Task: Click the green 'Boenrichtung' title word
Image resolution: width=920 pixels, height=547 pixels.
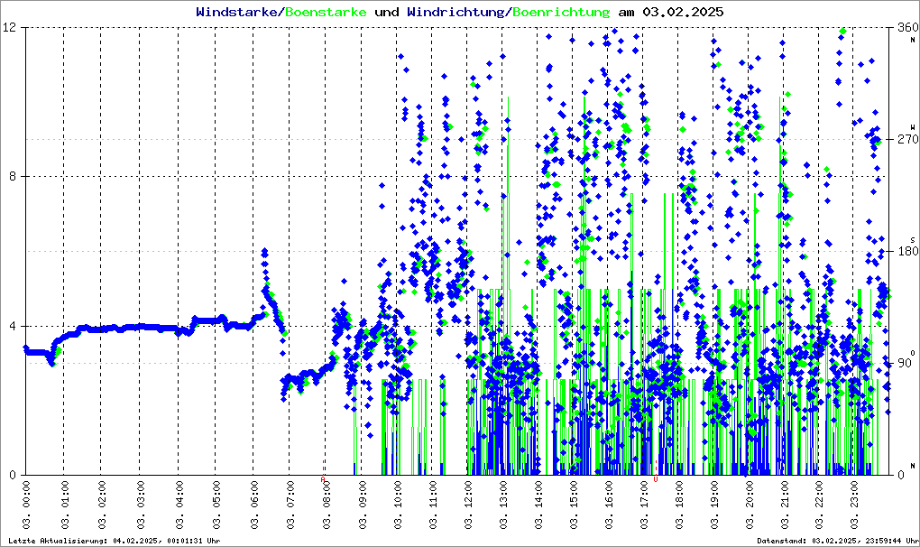Action: [x=562, y=12]
